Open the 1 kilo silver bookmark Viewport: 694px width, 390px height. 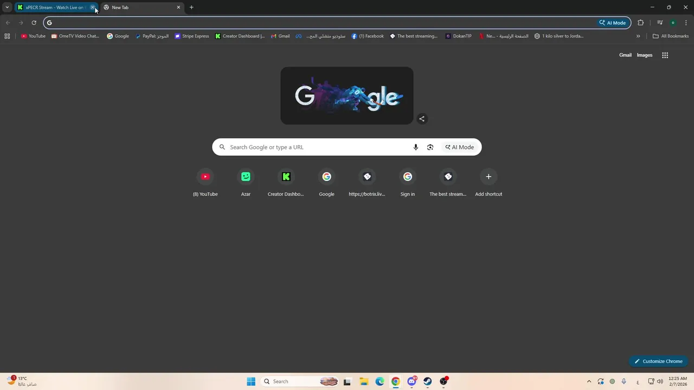coord(559,36)
